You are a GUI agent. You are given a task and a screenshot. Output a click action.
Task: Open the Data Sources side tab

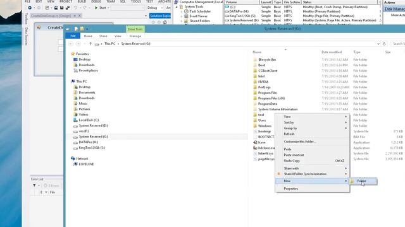[x=27, y=37]
